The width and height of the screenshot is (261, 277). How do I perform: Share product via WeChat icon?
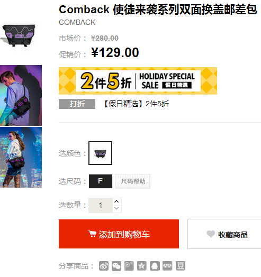tap(116, 266)
